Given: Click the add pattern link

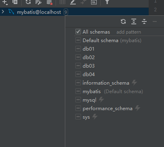Looking at the screenshot, I should coord(129,32).
